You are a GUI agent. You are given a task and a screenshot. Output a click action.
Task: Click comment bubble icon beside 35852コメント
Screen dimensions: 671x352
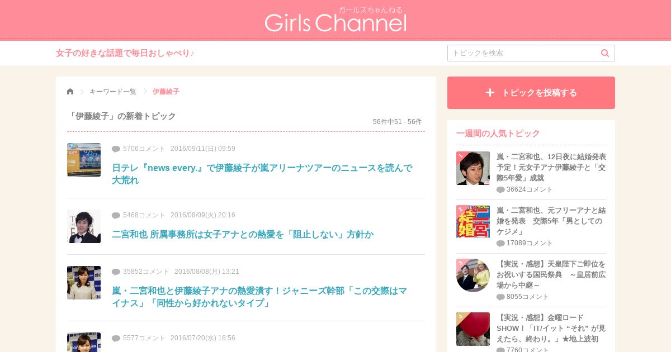coord(116,272)
